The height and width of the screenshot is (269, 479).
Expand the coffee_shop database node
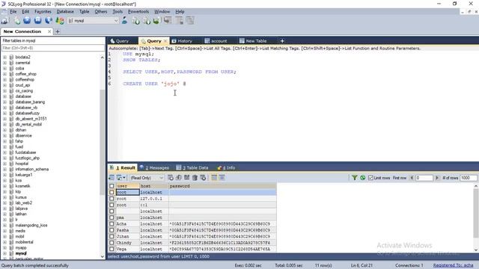[x=5, y=74]
